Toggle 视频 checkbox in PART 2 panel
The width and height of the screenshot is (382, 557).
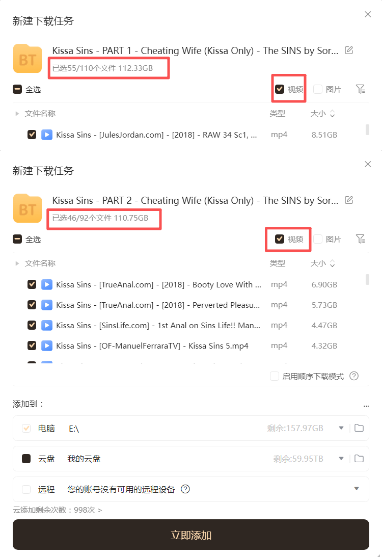280,239
